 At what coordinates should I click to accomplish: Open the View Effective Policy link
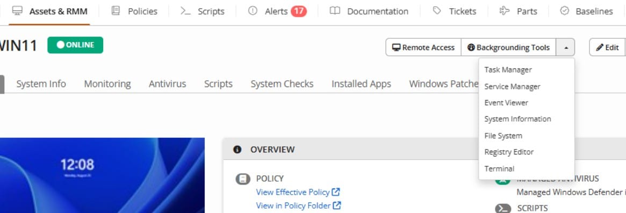[x=298, y=192]
